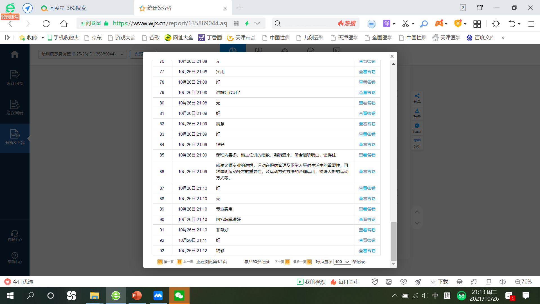Open browser home page icon
The height and width of the screenshot is (304, 540).
[x=64, y=23]
